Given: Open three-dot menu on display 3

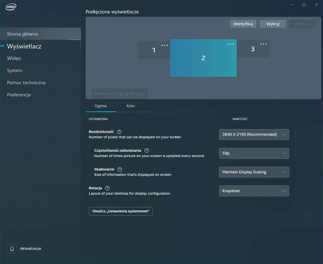Looking at the screenshot, I should (x=264, y=44).
